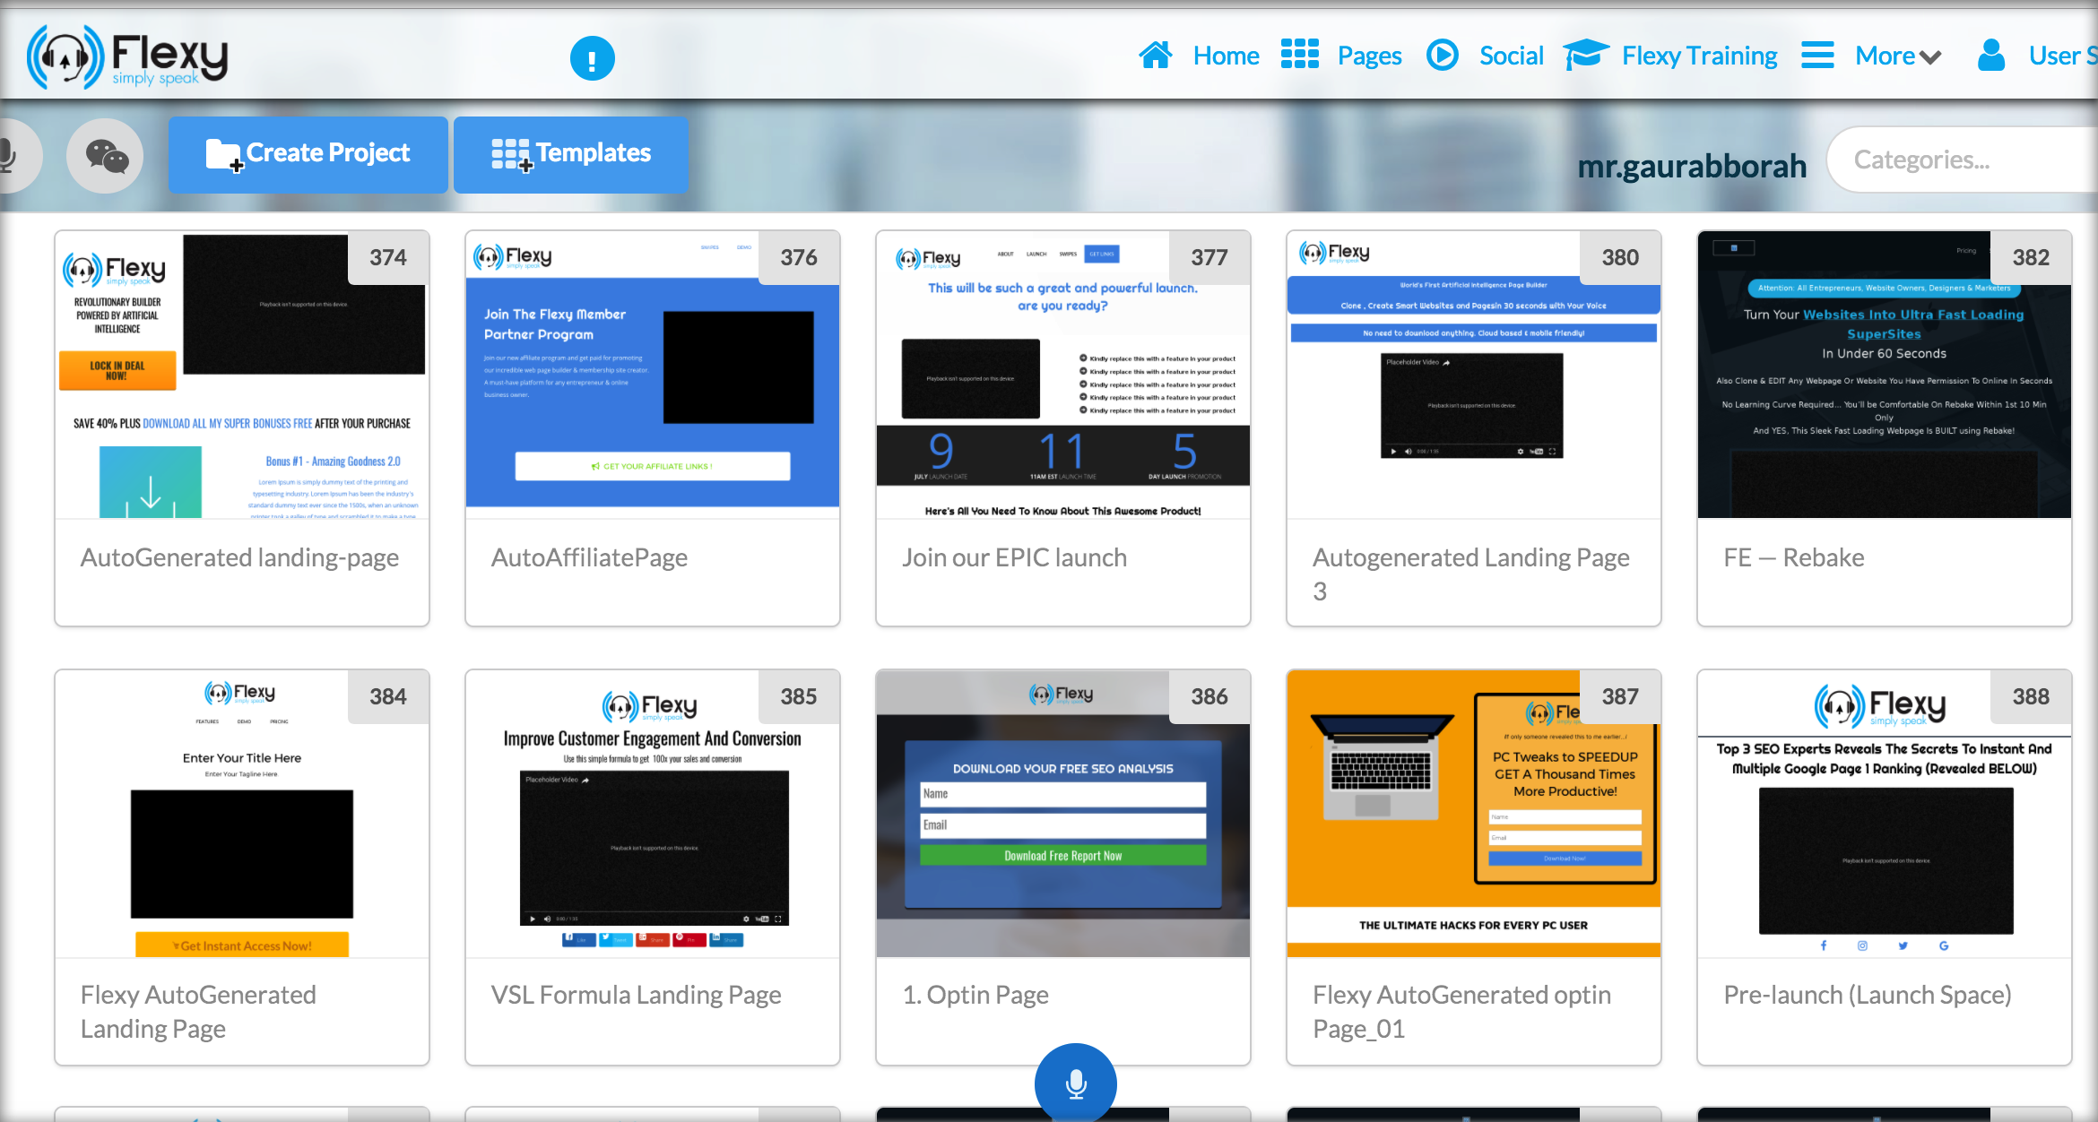Go to Pages in navigation bar
Image resolution: width=2098 pixels, height=1122 pixels.
(x=1369, y=56)
